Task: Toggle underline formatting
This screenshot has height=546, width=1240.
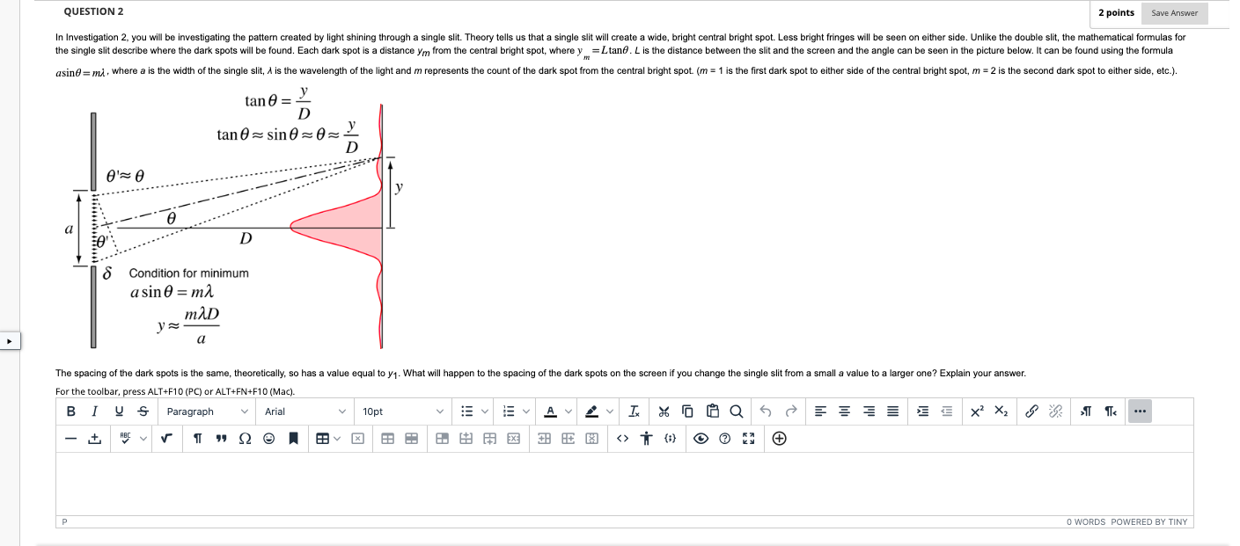Action: coord(118,411)
